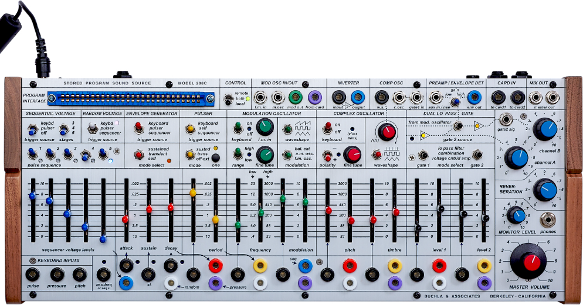
Task: Flip the modulation oscillator range high/low switch
Action: pos(238,155)
